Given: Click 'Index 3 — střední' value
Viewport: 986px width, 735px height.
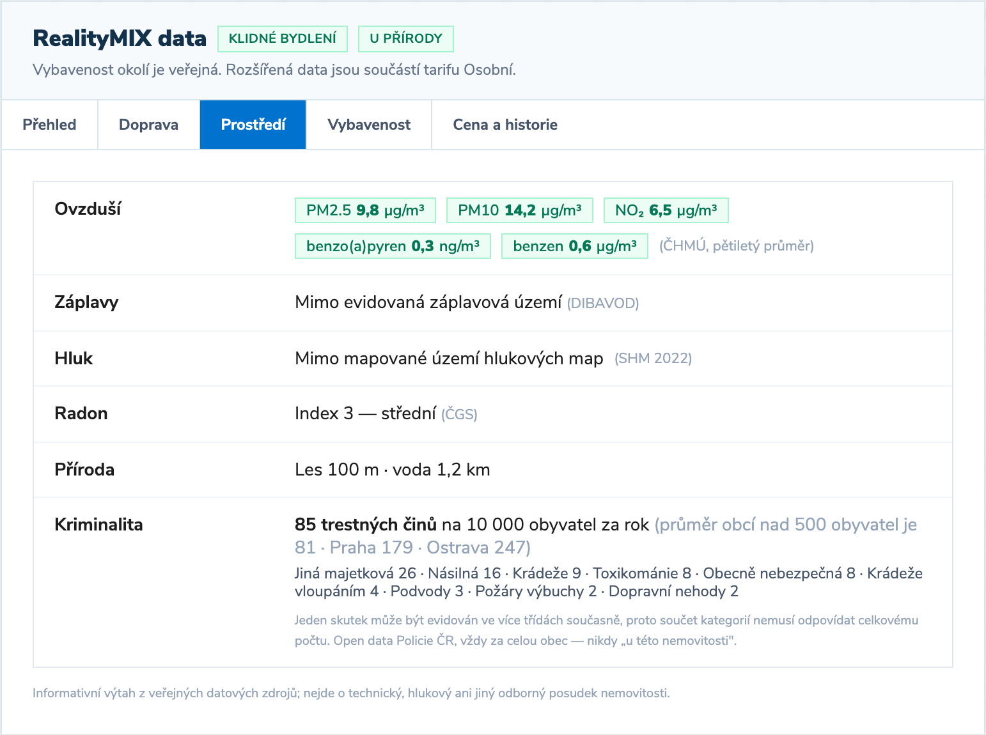Looking at the screenshot, I should (x=365, y=414).
